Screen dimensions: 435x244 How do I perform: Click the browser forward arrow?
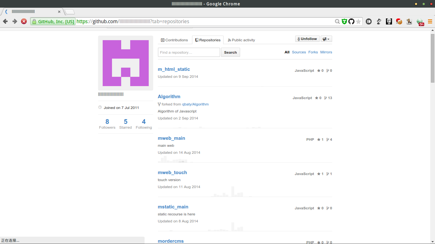pos(15,21)
